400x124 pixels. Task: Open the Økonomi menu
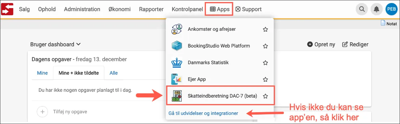click(119, 9)
